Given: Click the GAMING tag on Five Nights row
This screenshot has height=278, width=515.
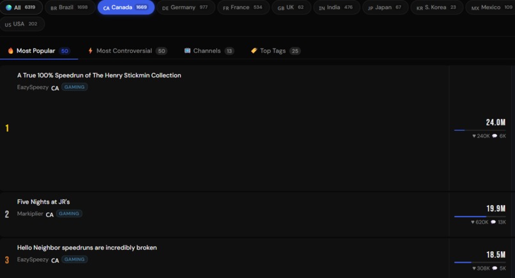Looking at the screenshot, I should point(69,213).
